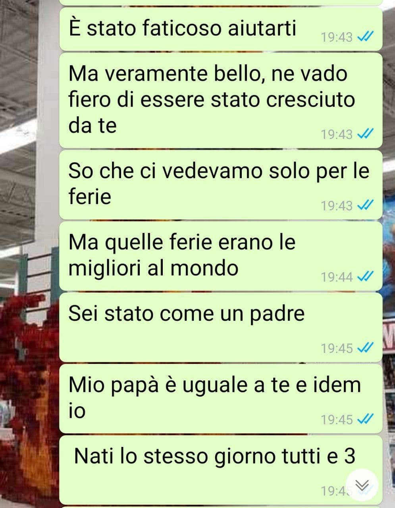
Task: Tap read receipt ticks on "È stato faticoso aiutarti"
Action: tap(365, 37)
